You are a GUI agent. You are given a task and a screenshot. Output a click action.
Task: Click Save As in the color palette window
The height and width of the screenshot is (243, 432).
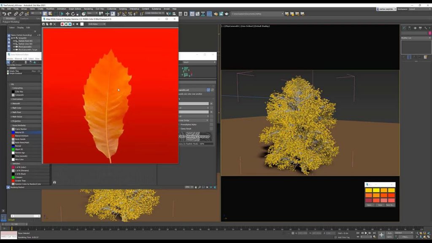[389, 205]
